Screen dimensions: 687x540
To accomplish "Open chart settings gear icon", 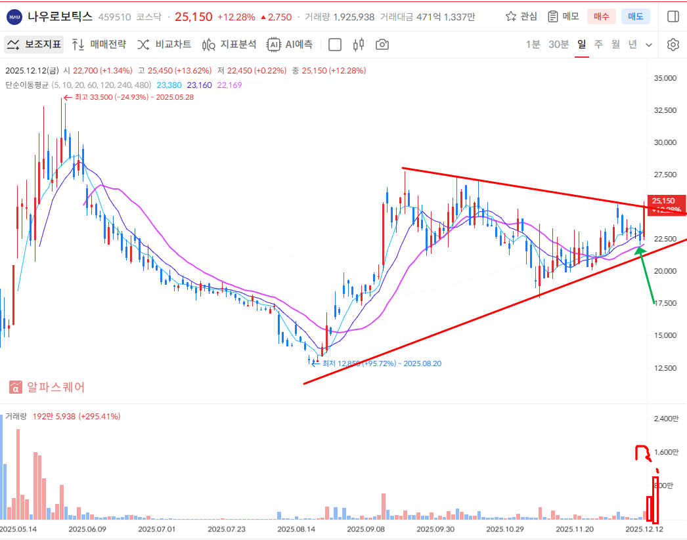I will click(673, 45).
